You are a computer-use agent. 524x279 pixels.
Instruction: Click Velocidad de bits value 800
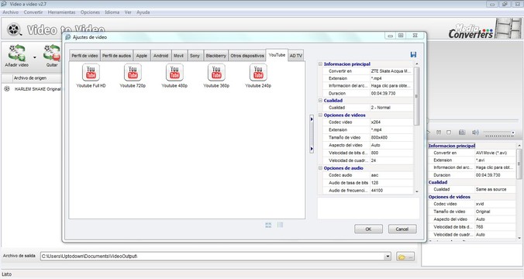click(x=391, y=153)
